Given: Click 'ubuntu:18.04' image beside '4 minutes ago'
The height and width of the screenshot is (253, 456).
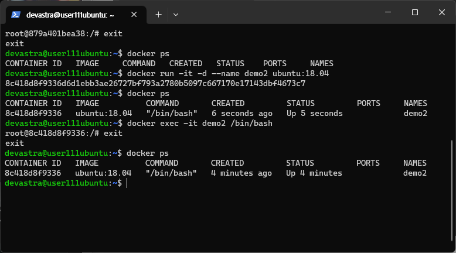Looking at the screenshot, I should pyautogui.click(x=103, y=173).
